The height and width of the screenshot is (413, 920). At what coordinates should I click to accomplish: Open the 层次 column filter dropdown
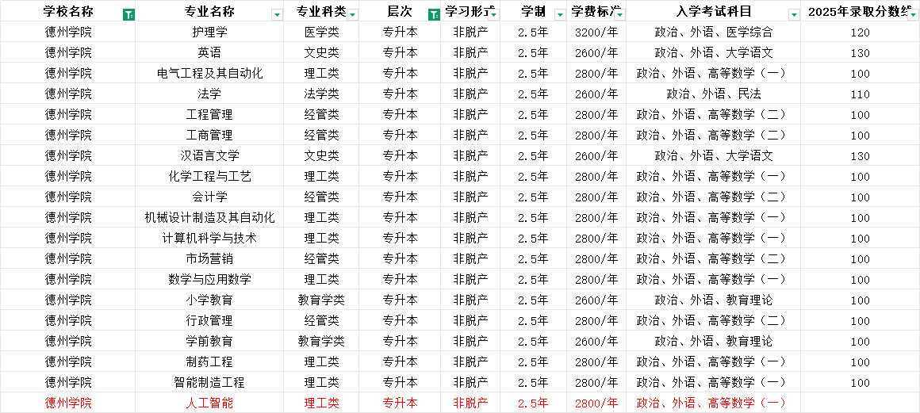[434, 15]
